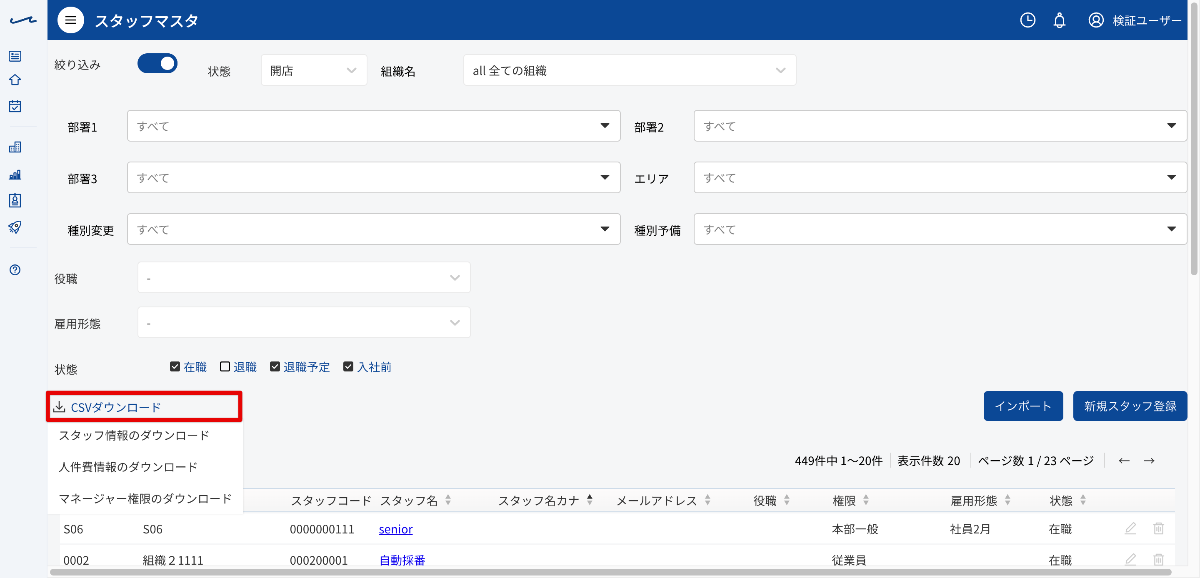Go to previous page with left arrow
Image resolution: width=1200 pixels, height=578 pixels.
1124,460
